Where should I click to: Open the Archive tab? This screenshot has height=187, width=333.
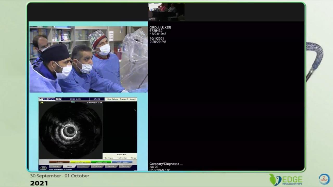click(x=111, y=166)
